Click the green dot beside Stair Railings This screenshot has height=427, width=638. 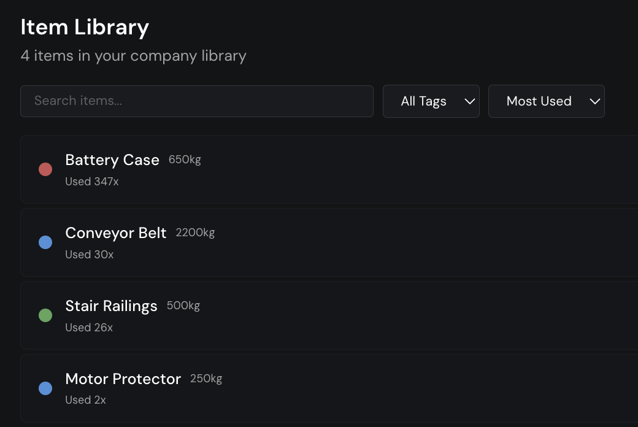[45, 315]
